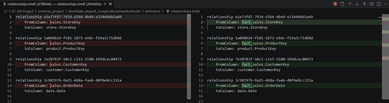The height and width of the screenshot is (103, 389).
Task: Toggle the inline/side-by-side split view icon
Action: tap(379, 4)
